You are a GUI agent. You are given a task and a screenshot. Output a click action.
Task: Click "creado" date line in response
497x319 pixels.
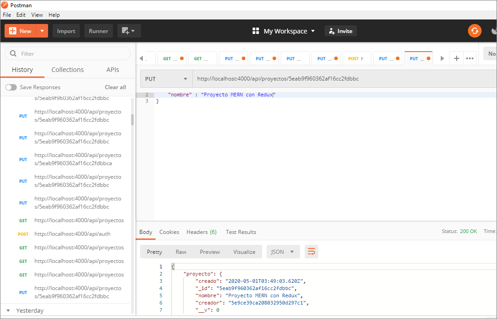pos(250,281)
